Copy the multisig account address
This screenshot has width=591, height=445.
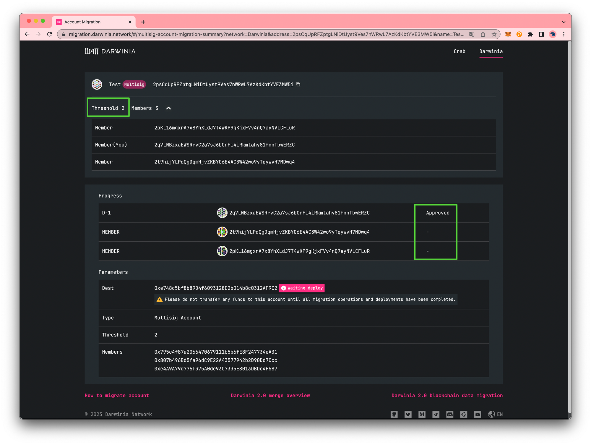(298, 85)
